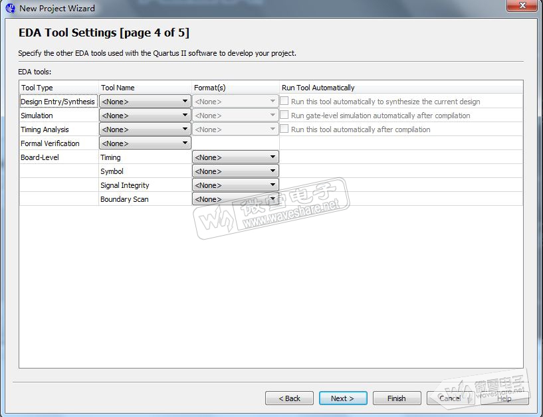This screenshot has width=543, height=417.
Task: Click the Quartus app icon in title bar
Action: [11, 8]
